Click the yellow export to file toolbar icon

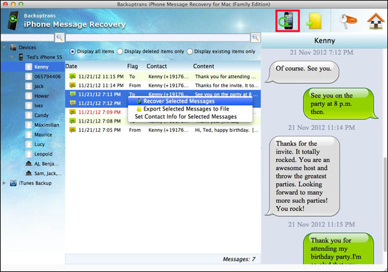(314, 21)
